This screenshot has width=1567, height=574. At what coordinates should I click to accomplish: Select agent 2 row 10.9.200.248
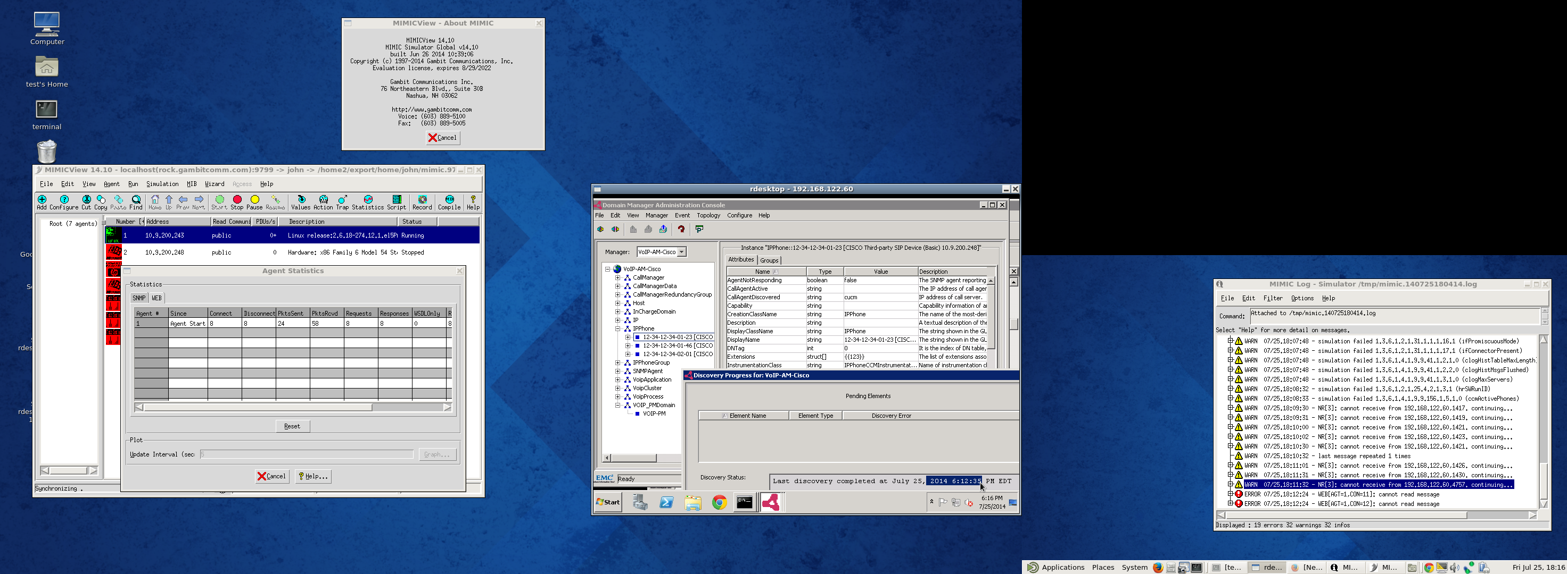click(x=293, y=252)
